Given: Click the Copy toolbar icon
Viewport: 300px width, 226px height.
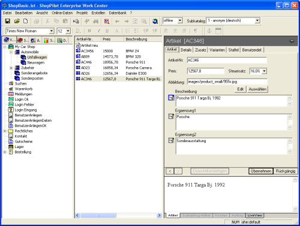Looking at the screenshot, I should click(x=56, y=21).
